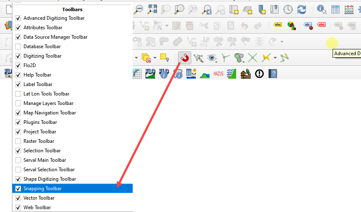Open the dropdown arrow beside the vertex editor icon

point(166,26)
